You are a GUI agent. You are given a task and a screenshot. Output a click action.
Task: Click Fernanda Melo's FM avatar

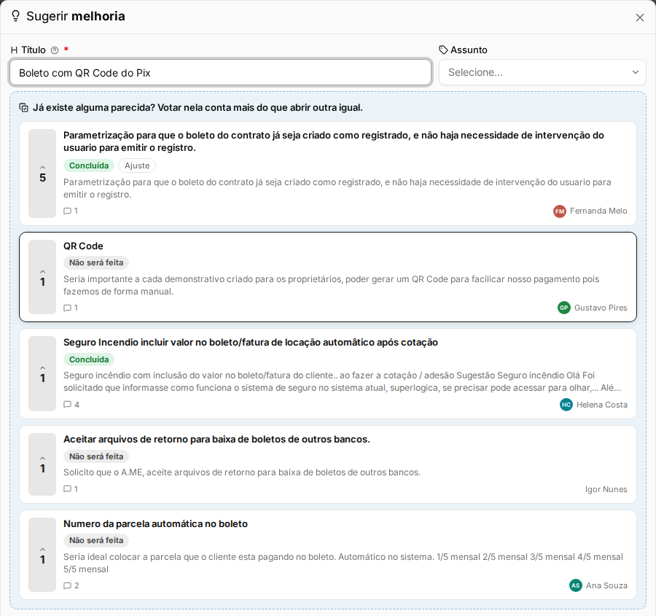[x=560, y=211]
